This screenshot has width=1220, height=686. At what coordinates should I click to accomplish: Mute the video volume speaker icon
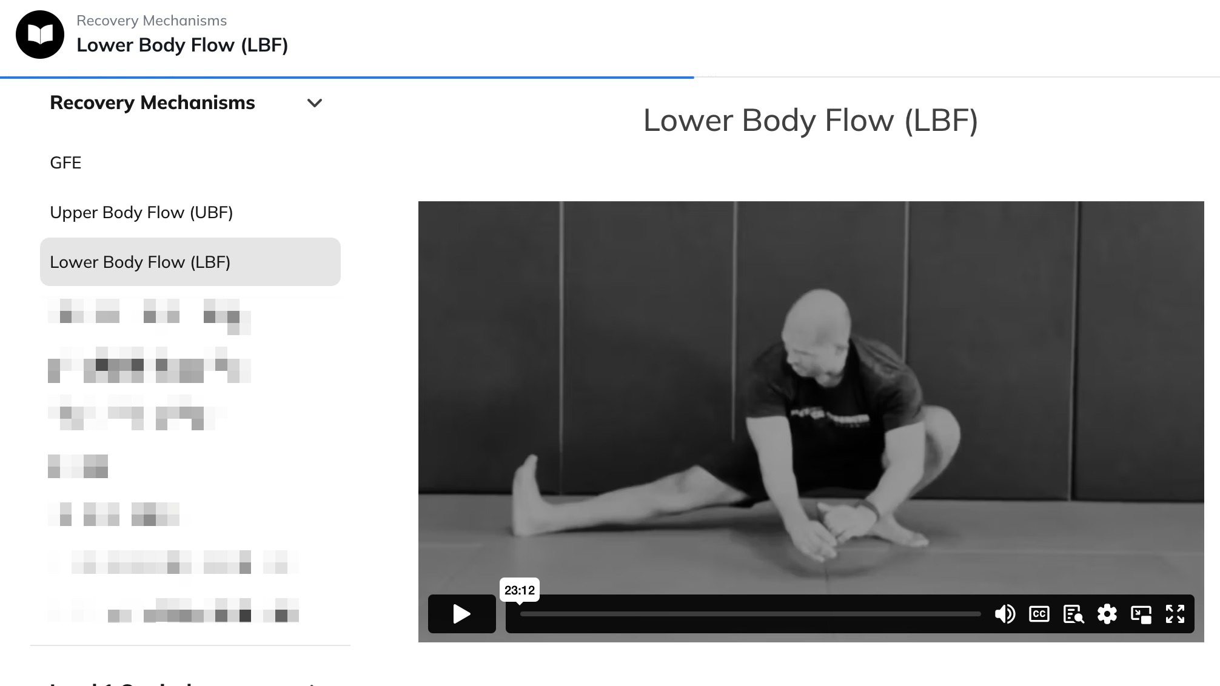(x=1005, y=614)
